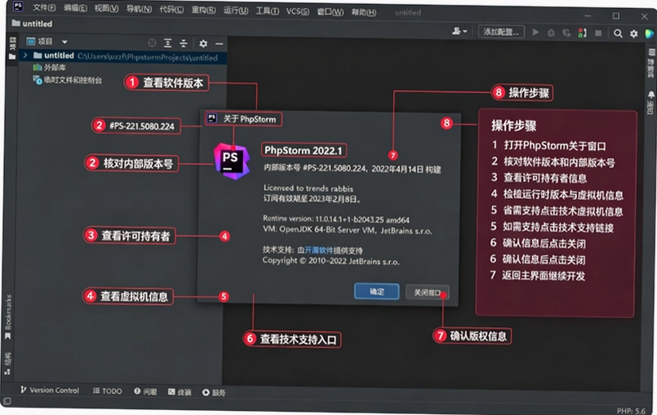Click the Stop square icon
The image size is (657, 415).
598,33
